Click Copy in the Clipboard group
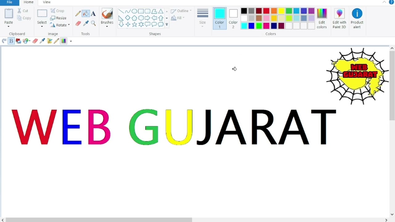 coord(24,18)
